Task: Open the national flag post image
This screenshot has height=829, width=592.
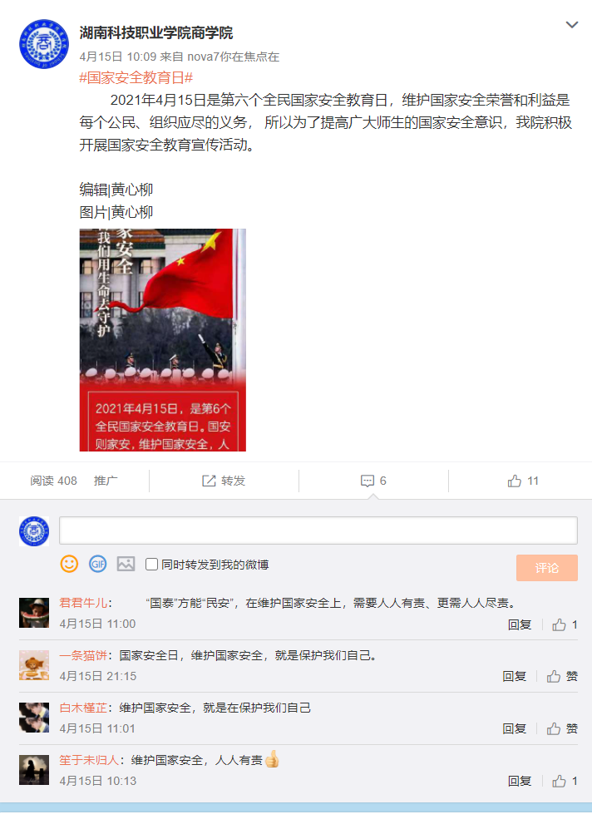Action: (163, 340)
